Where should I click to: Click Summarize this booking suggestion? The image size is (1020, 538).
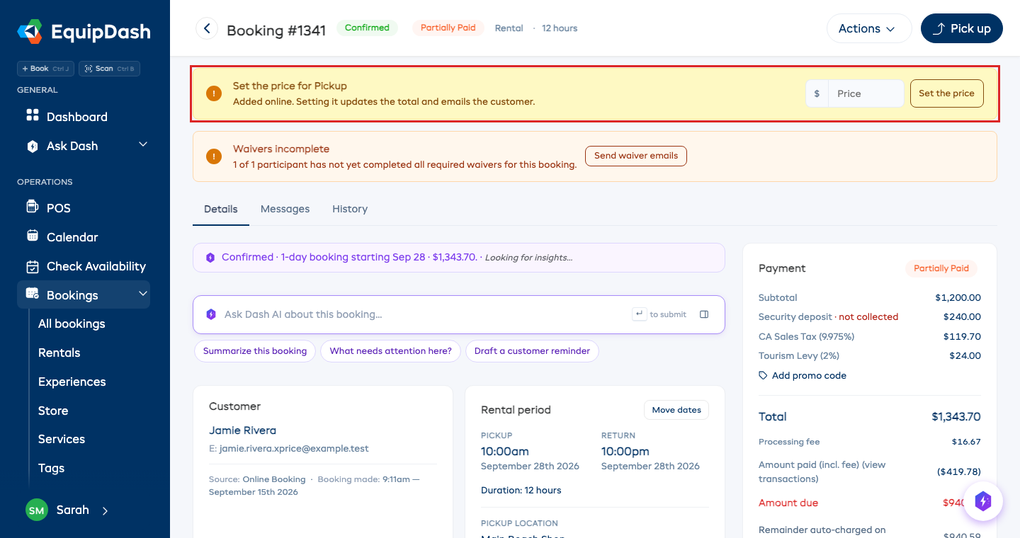255,351
